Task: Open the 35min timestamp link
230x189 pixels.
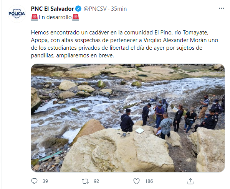Action: [x=119, y=9]
